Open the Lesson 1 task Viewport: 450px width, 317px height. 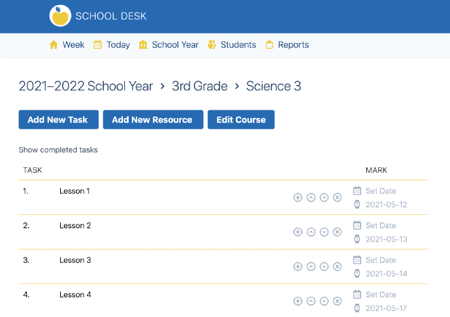75,191
